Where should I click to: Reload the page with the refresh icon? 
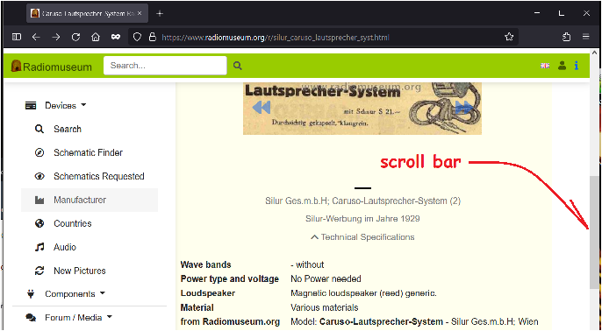pyautogui.click(x=75, y=37)
